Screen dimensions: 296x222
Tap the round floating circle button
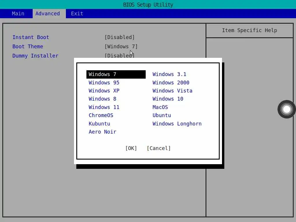pyautogui.click(x=286, y=109)
